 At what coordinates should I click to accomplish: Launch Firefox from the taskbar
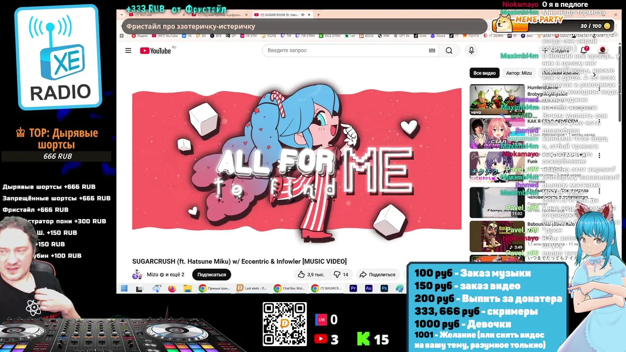point(172,288)
